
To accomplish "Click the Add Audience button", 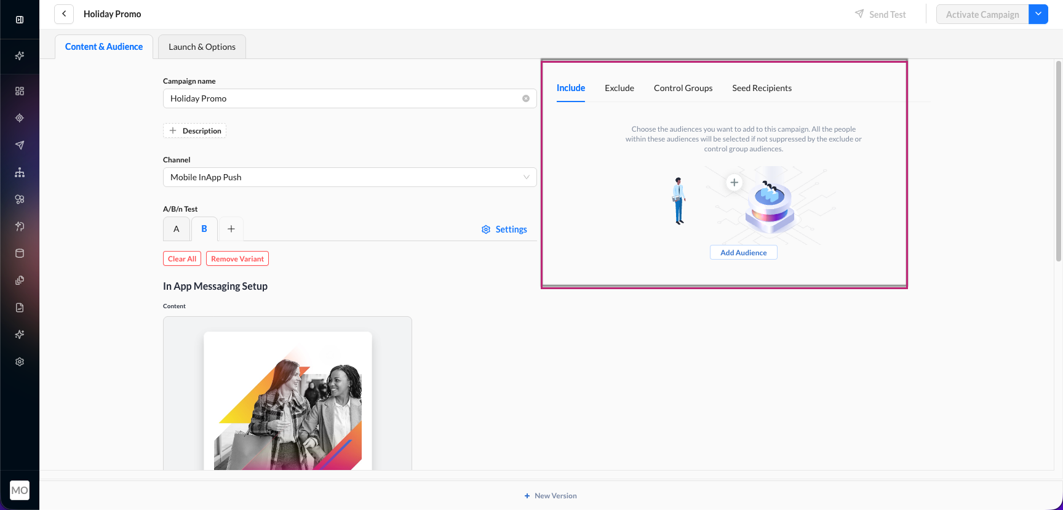I will 743,252.
